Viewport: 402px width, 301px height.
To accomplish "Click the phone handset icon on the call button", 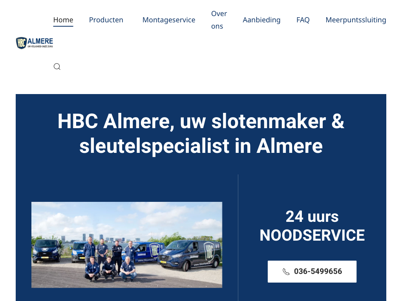I will 286,272.
